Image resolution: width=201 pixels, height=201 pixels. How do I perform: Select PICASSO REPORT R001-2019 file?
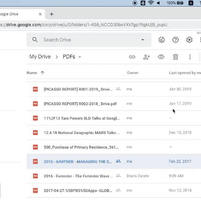point(114,89)
